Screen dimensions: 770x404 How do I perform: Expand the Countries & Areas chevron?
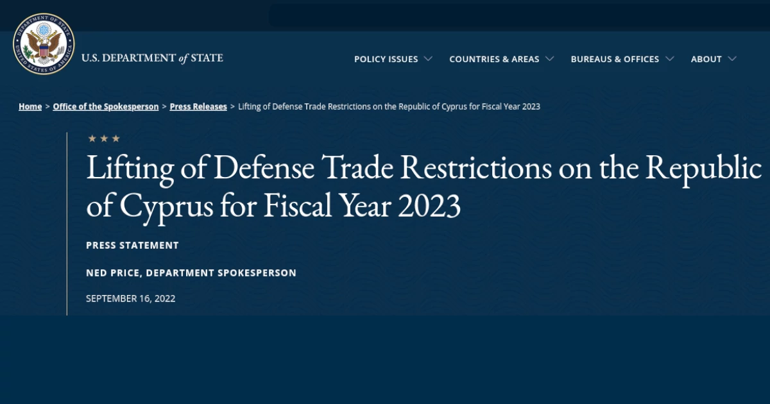tap(549, 59)
